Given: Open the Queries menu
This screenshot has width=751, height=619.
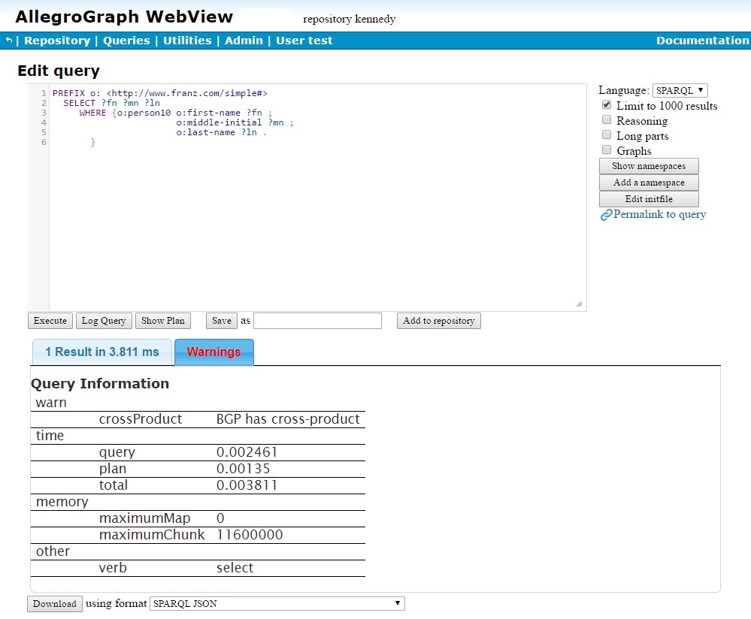Looking at the screenshot, I should coord(126,41).
